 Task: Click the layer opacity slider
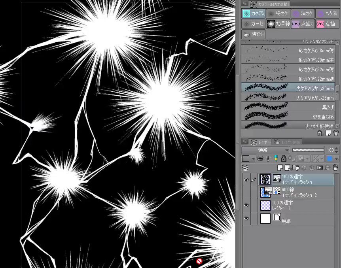[x=308, y=150]
